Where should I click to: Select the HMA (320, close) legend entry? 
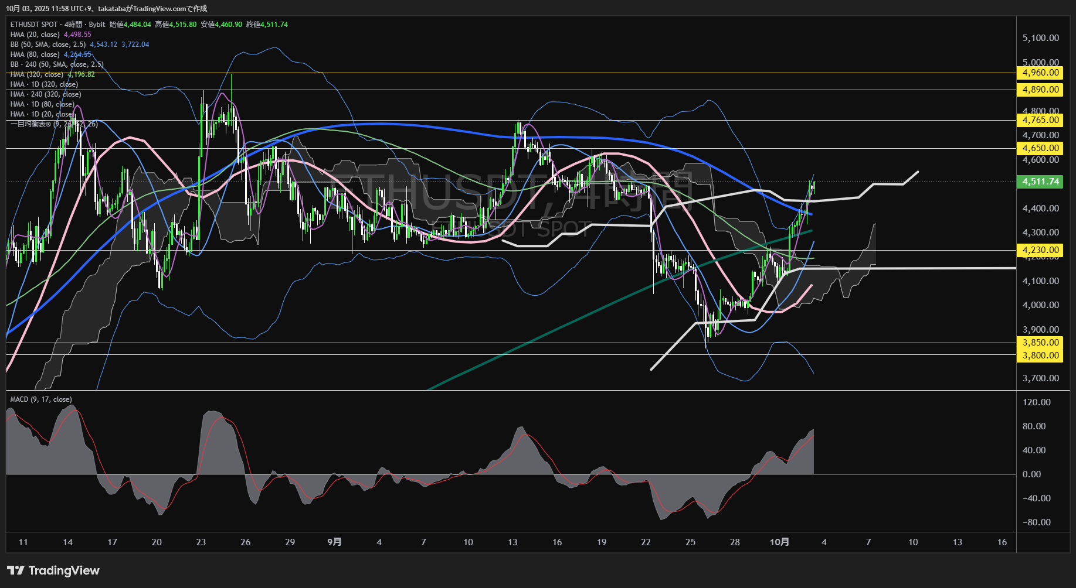point(37,74)
